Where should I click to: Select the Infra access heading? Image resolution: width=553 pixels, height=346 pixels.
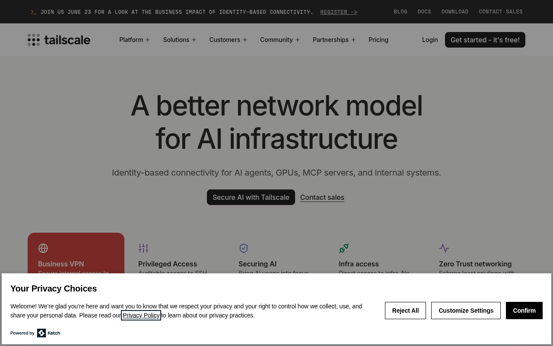(x=359, y=264)
